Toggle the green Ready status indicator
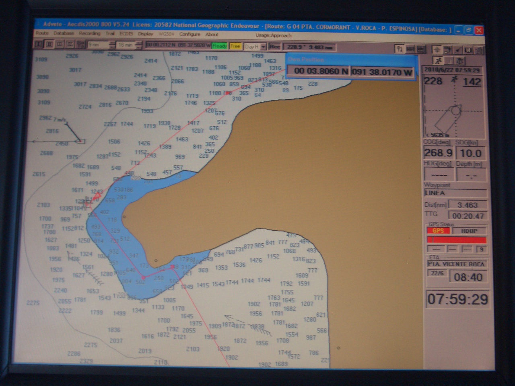 point(220,46)
